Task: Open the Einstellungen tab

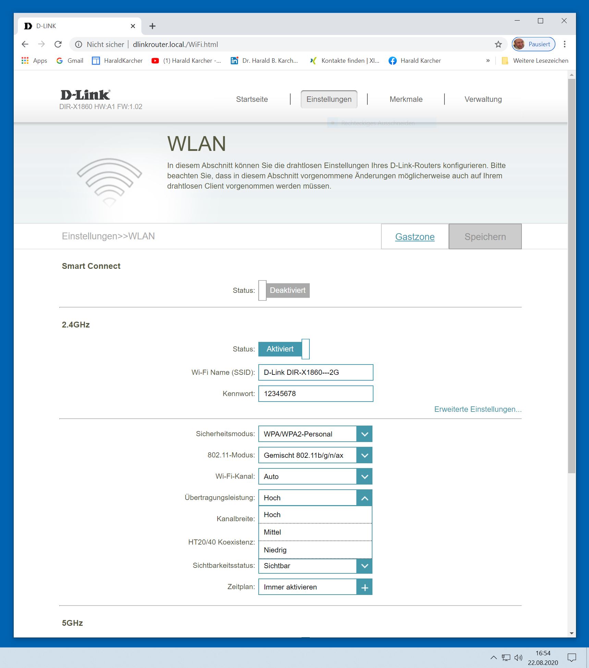Action: pos(329,99)
